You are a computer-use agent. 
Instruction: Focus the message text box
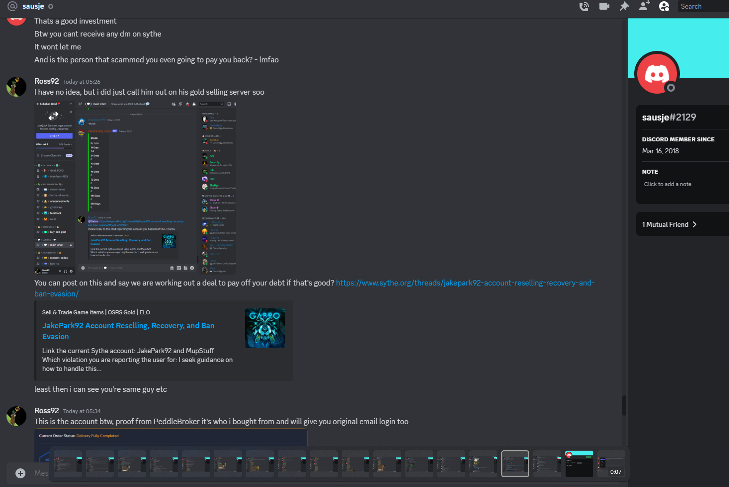(41, 473)
